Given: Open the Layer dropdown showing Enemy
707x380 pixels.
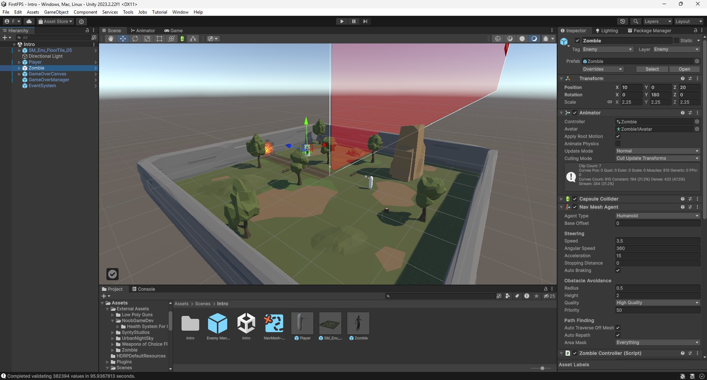Looking at the screenshot, I should 676,49.
